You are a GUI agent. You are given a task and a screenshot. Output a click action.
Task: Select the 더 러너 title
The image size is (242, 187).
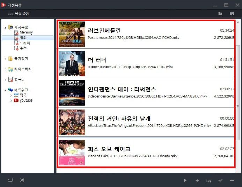(x=97, y=60)
